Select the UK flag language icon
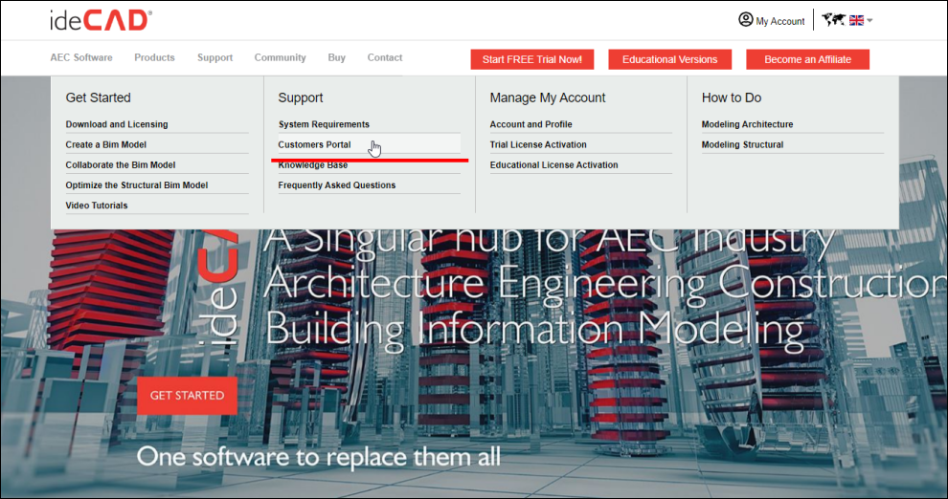 [x=856, y=20]
